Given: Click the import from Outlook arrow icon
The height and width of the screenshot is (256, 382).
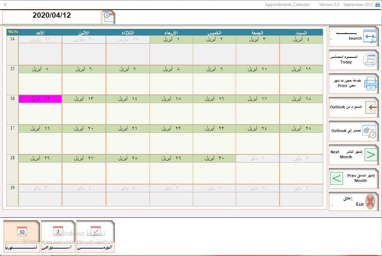Looking at the screenshot, I should (371, 107).
